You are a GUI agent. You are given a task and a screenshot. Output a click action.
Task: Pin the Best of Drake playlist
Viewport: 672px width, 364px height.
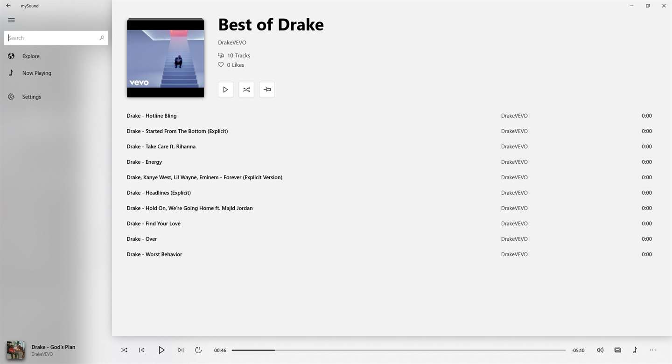(267, 90)
